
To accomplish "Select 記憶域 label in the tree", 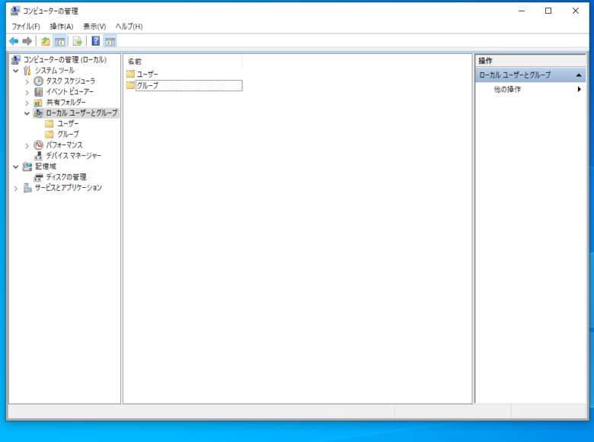I will click(46, 166).
